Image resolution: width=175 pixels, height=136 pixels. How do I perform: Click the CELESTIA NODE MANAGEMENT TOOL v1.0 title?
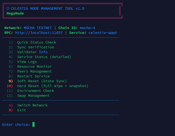click(48, 9)
